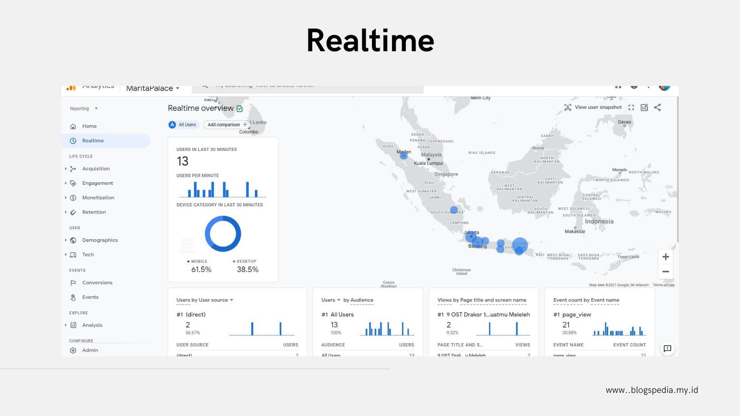Click the fullscreen map icon

pyautogui.click(x=631, y=107)
